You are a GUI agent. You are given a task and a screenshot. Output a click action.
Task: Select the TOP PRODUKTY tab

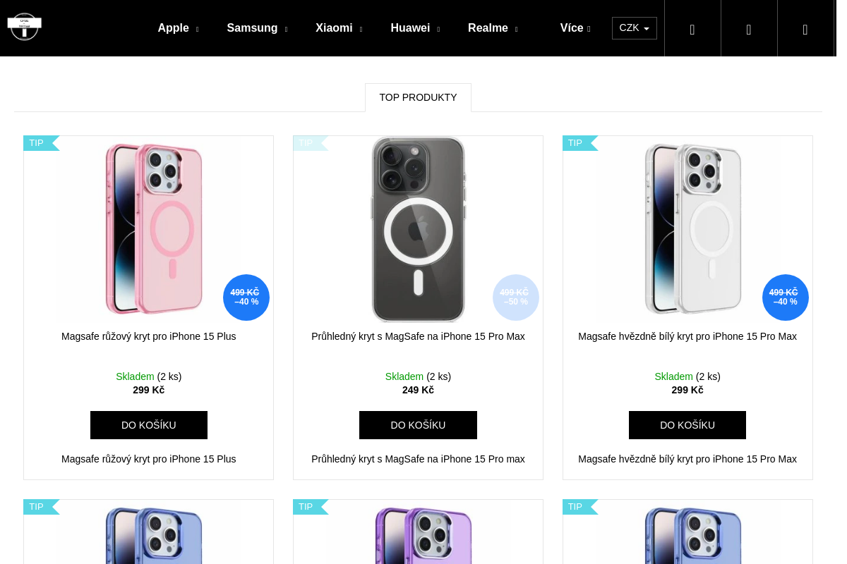418,97
